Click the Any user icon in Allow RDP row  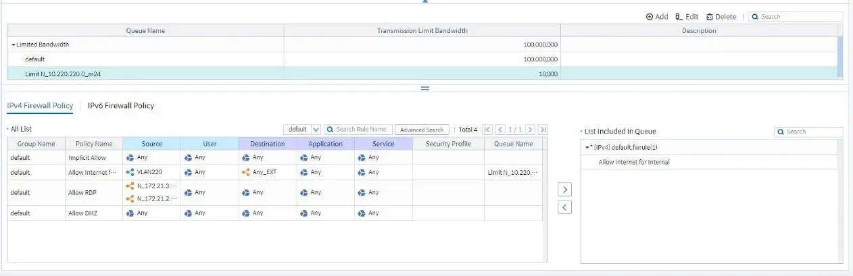pyautogui.click(x=188, y=192)
